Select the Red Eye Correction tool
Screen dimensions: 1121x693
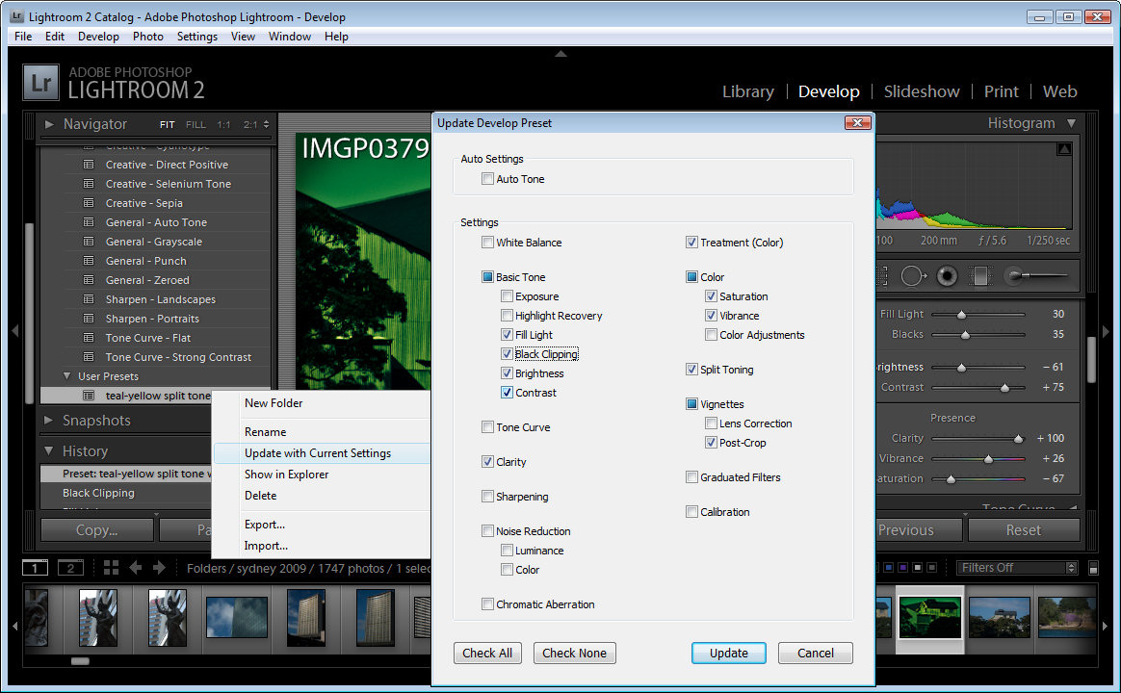948,276
